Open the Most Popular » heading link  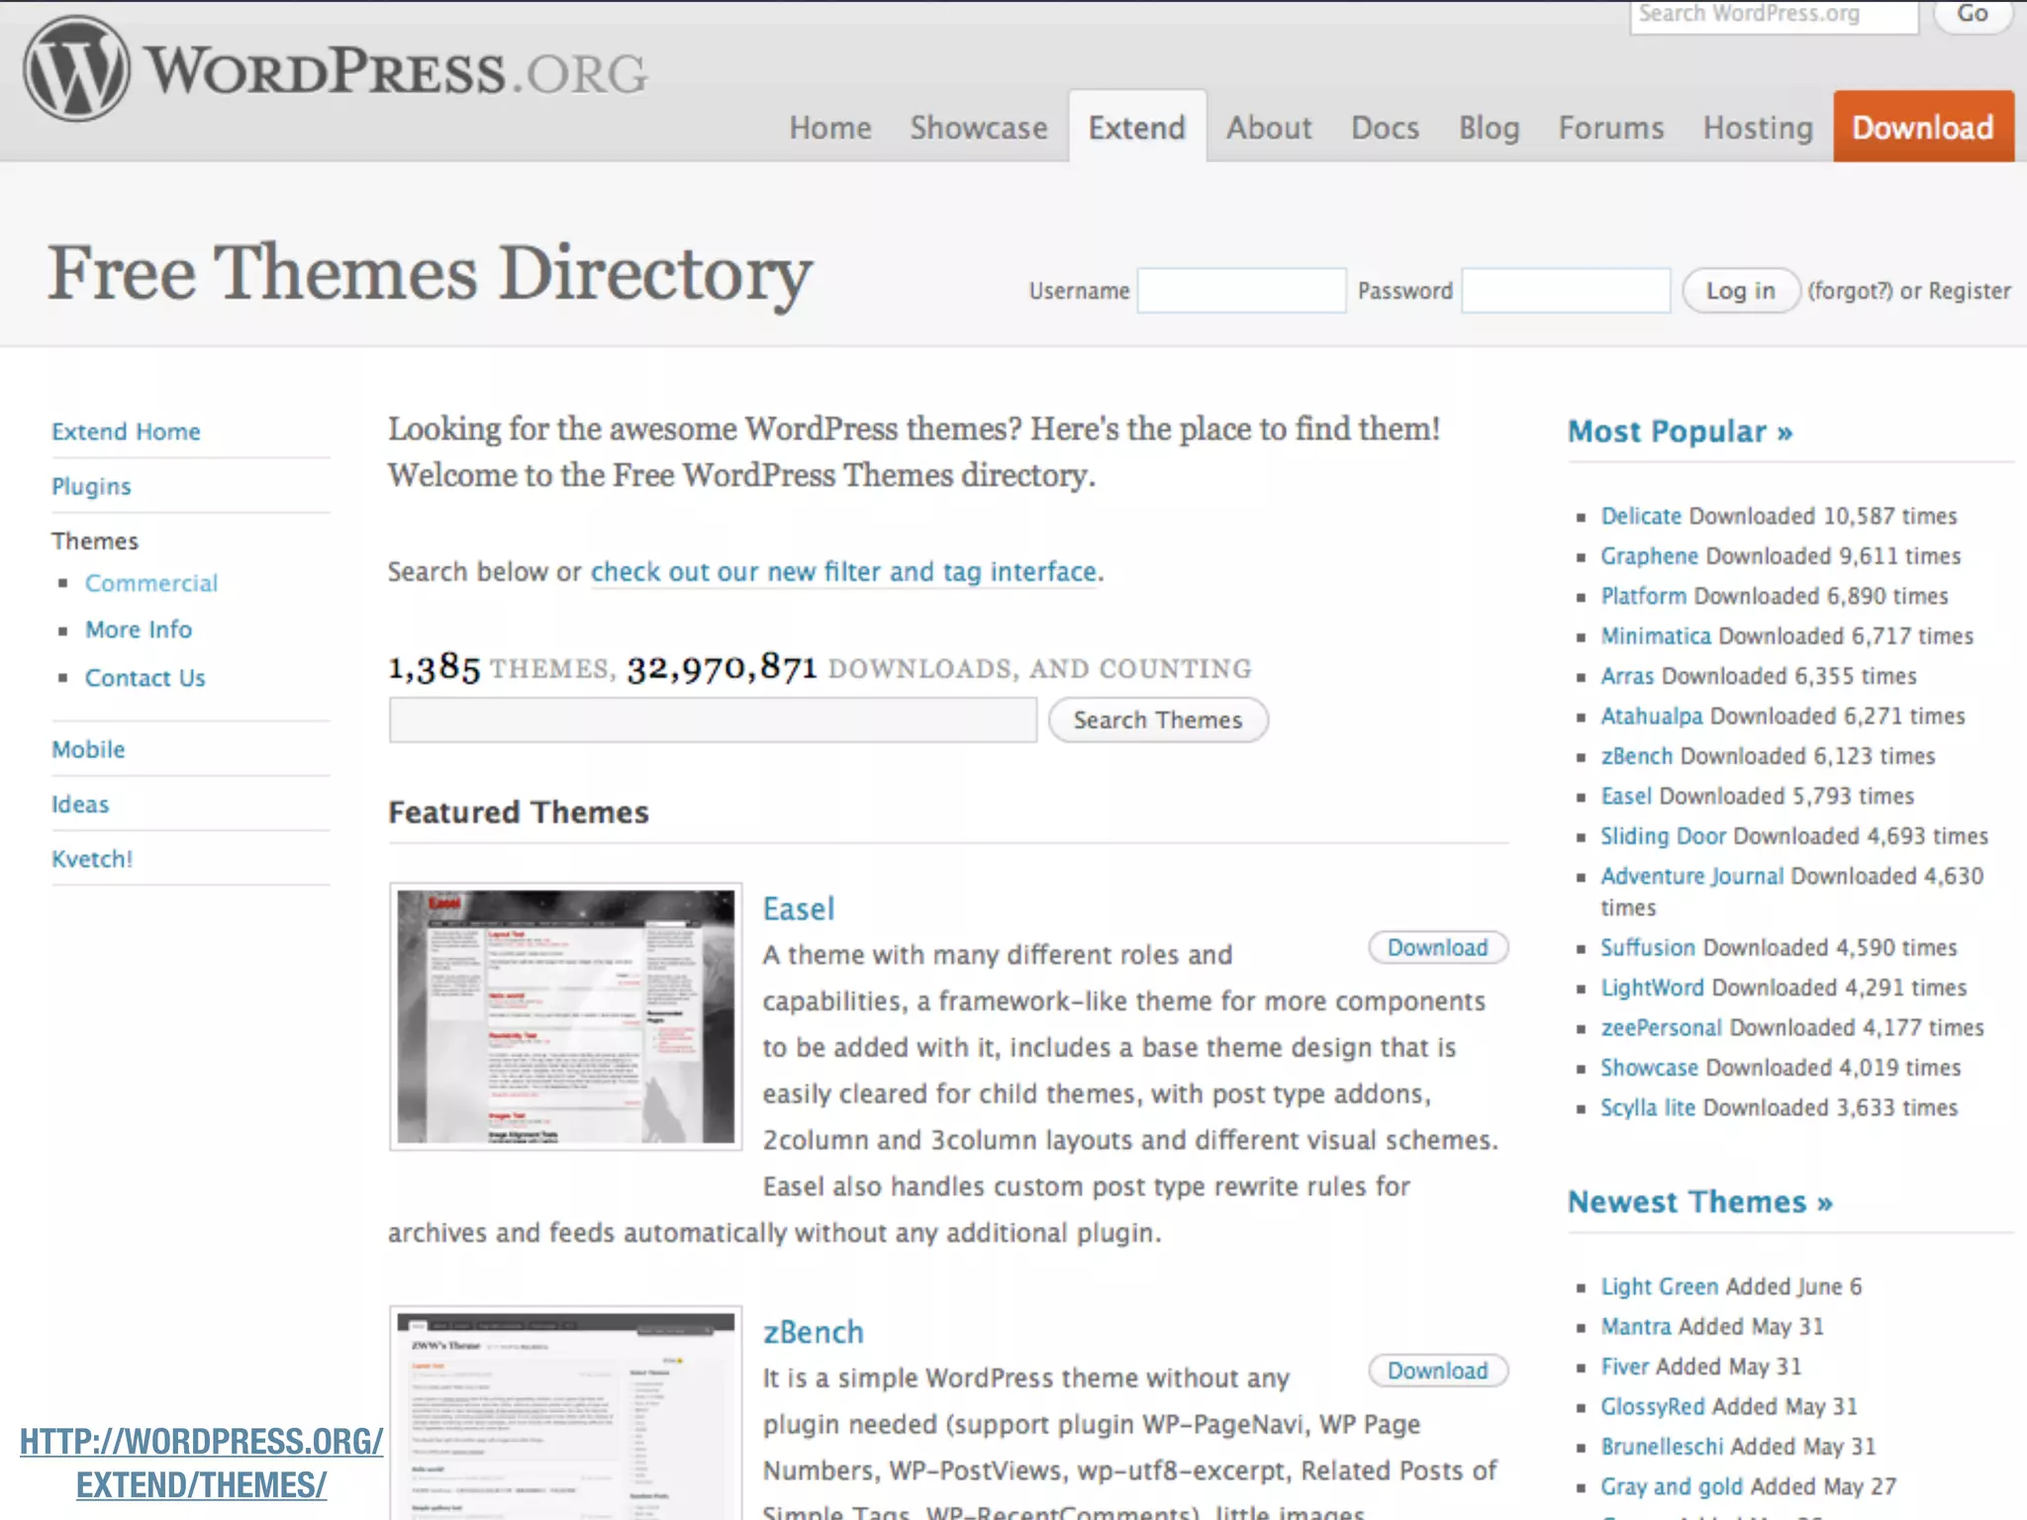click(1680, 431)
